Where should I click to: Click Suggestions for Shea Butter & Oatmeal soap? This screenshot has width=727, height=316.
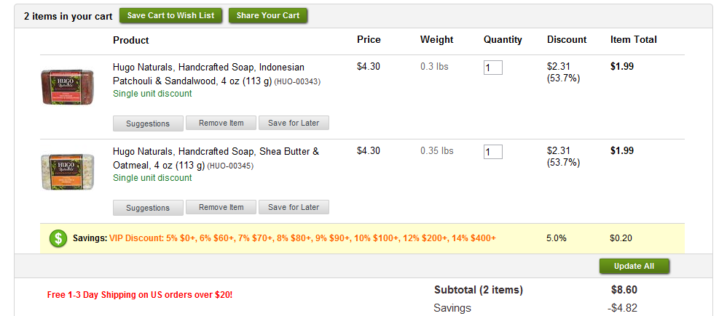click(148, 208)
